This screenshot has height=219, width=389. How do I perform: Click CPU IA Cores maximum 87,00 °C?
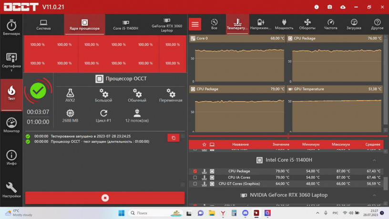click(343, 177)
